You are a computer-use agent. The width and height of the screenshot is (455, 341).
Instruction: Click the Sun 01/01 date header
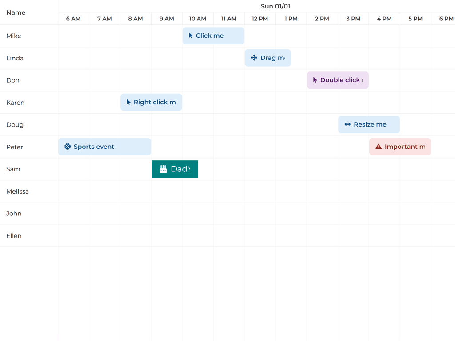click(x=275, y=6)
